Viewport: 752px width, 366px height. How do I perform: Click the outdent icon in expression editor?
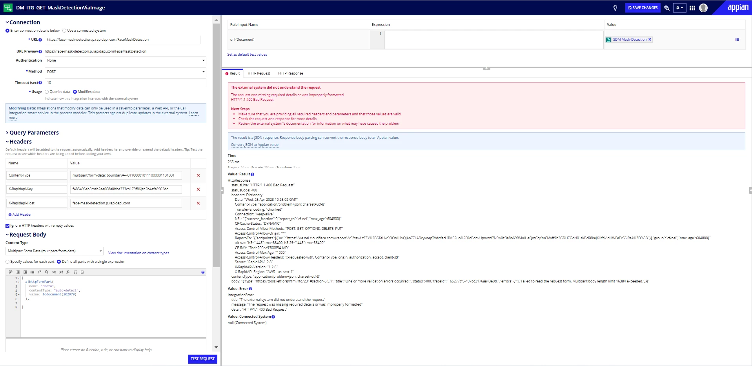tap(18, 272)
